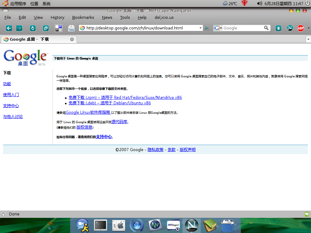Image resolution: width=311 pixels, height=233 pixels.
Task: Click the magnifier icon in the search box
Action: 266,28
